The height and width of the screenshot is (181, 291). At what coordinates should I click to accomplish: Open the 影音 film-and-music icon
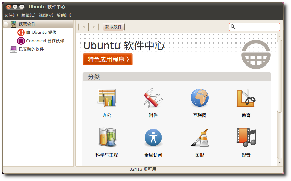coord(246,137)
